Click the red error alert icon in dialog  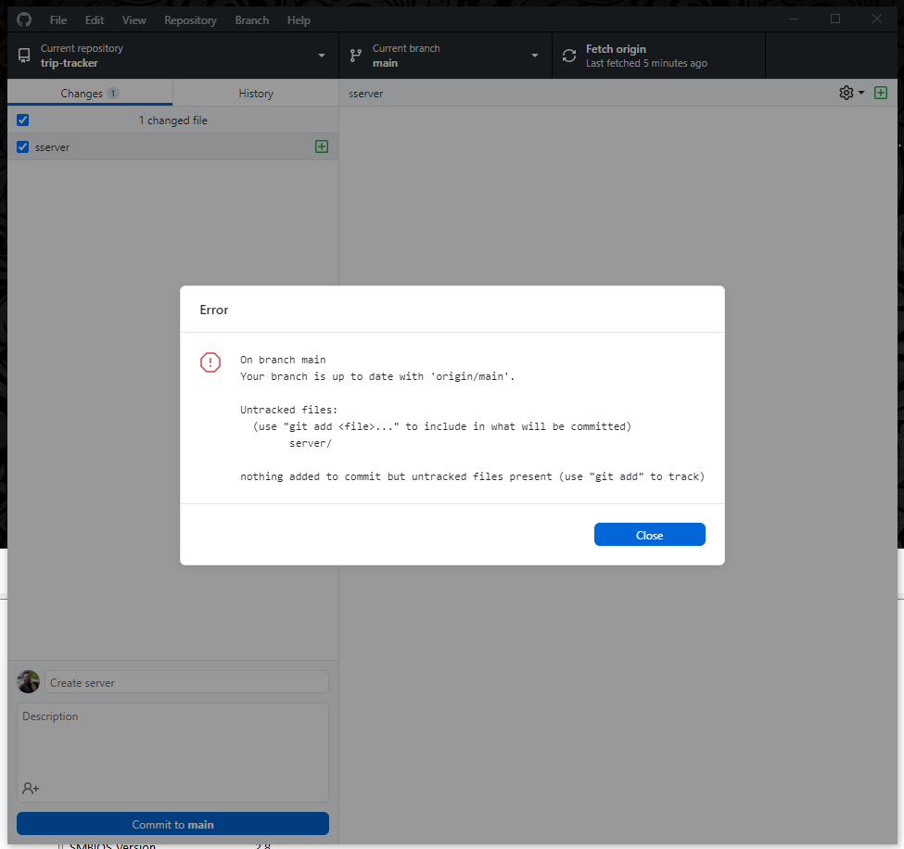(x=210, y=362)
